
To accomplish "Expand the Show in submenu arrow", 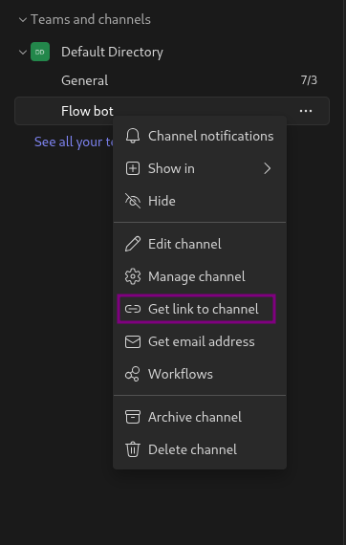I will [x=267, y=168].
